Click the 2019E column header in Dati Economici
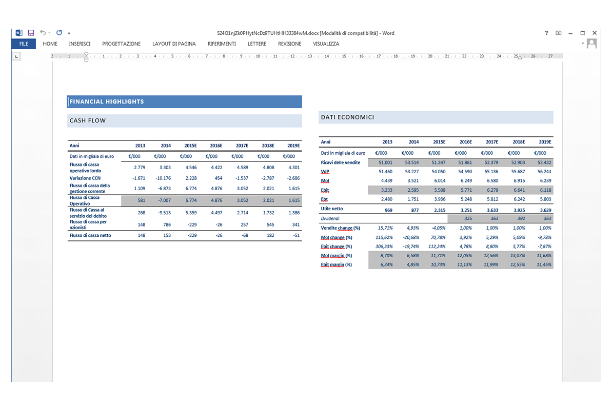 tap(545, 142)
